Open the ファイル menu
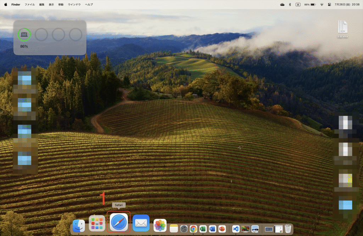 click(x=30, y=4)
